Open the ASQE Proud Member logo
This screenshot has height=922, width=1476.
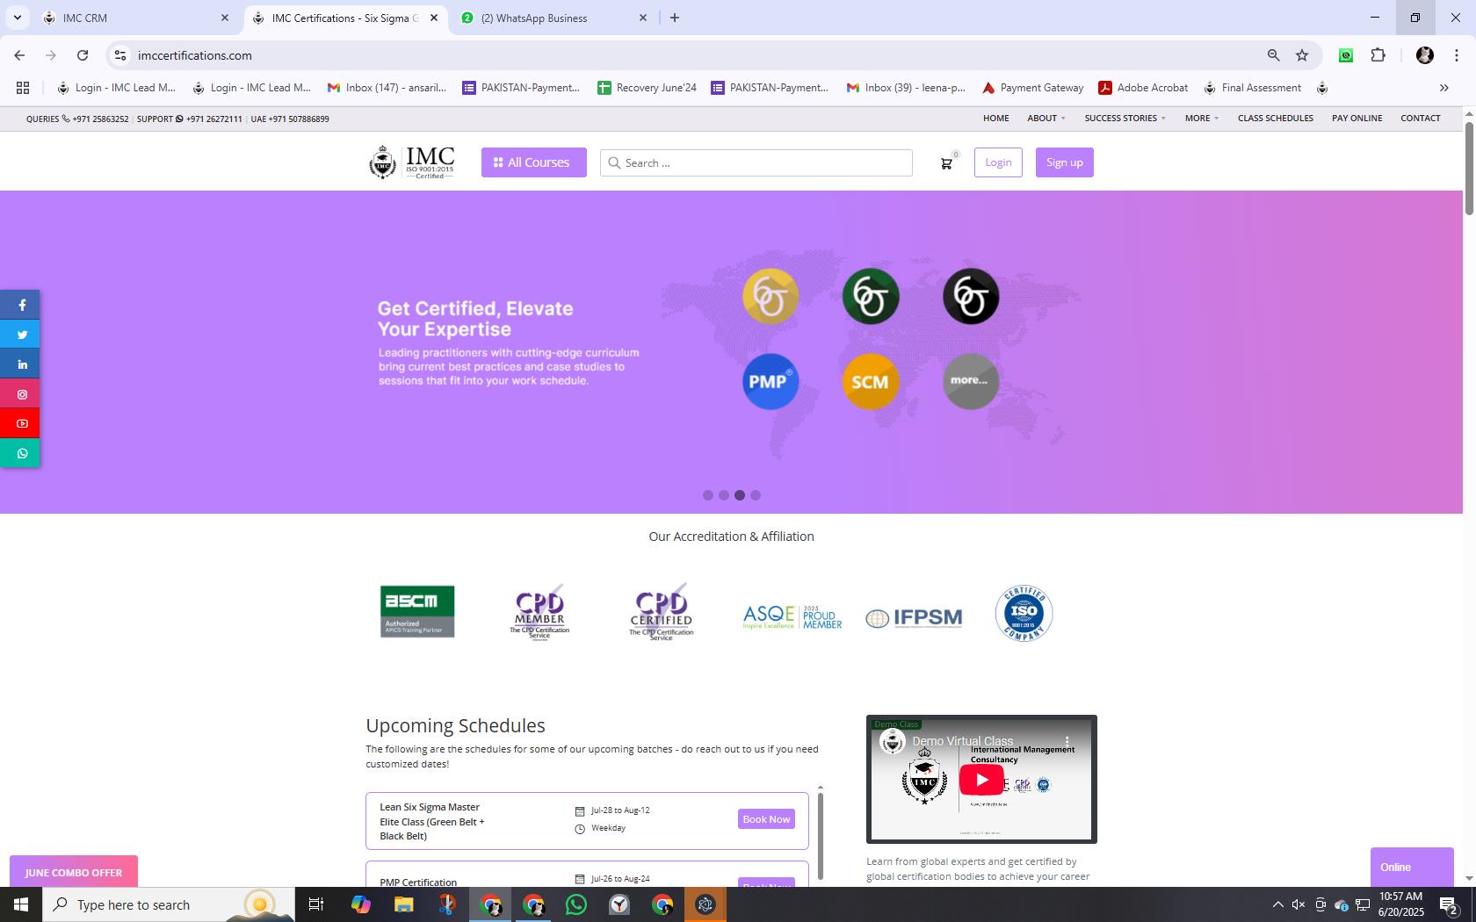792,616
